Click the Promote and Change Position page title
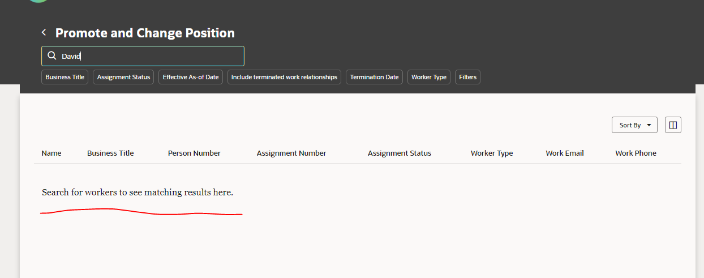Viewport: 704px width, 278px height. pos(145,33)
